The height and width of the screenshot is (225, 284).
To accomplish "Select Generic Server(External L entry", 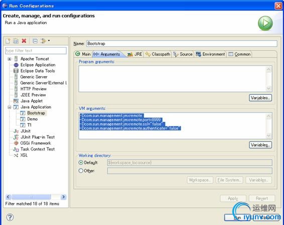I will (44, 83).
